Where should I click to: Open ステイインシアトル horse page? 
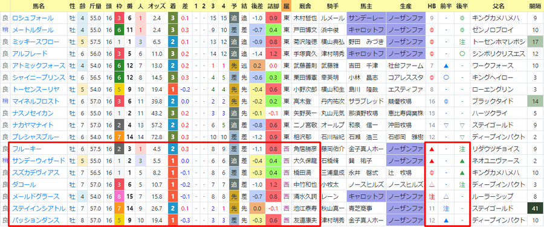coord(39,208)
